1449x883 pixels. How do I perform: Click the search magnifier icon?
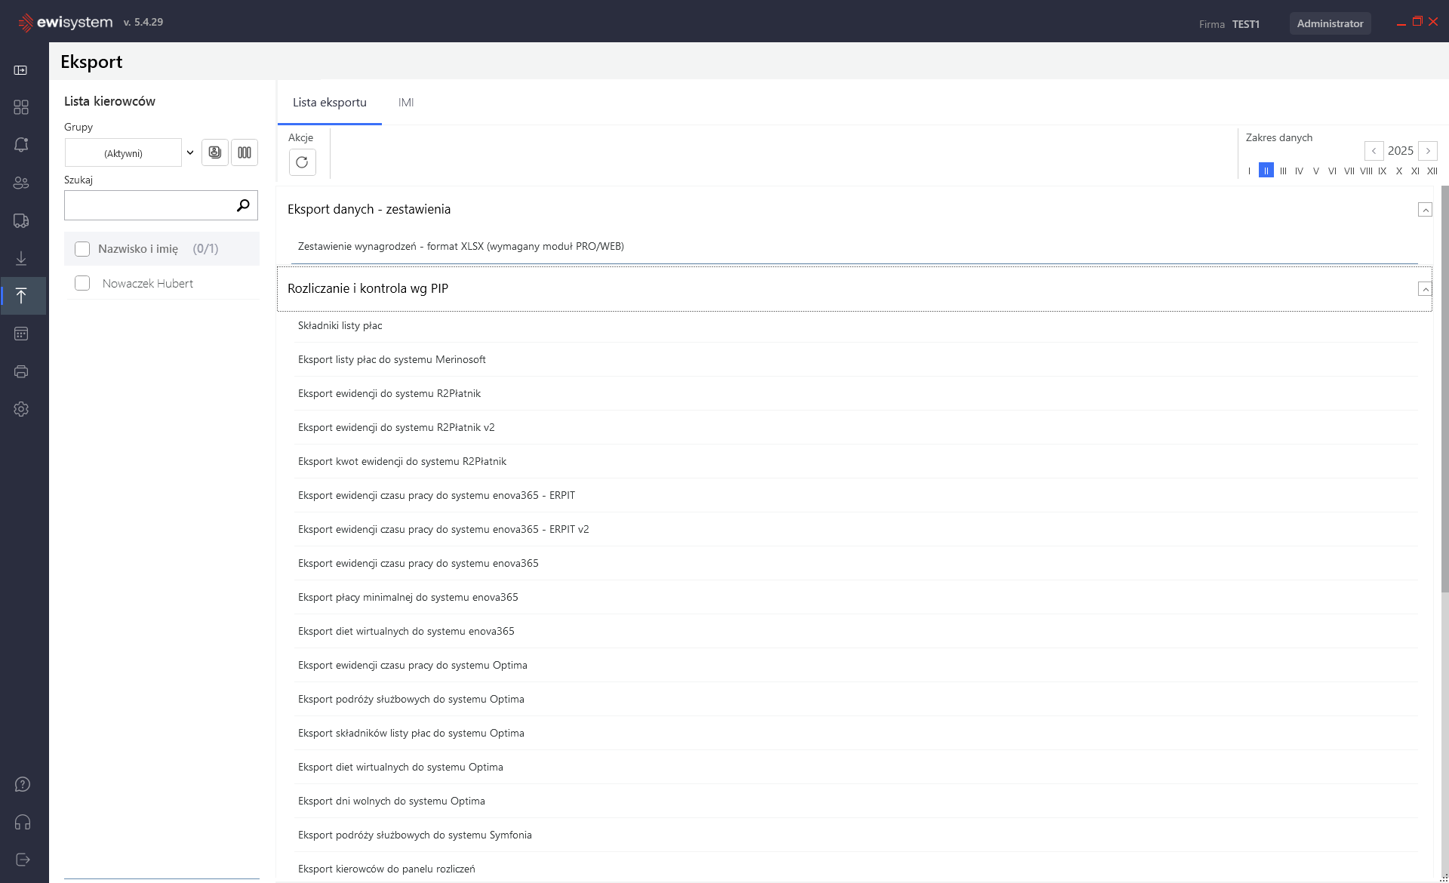pyautogui.click(x=243, y=205)
